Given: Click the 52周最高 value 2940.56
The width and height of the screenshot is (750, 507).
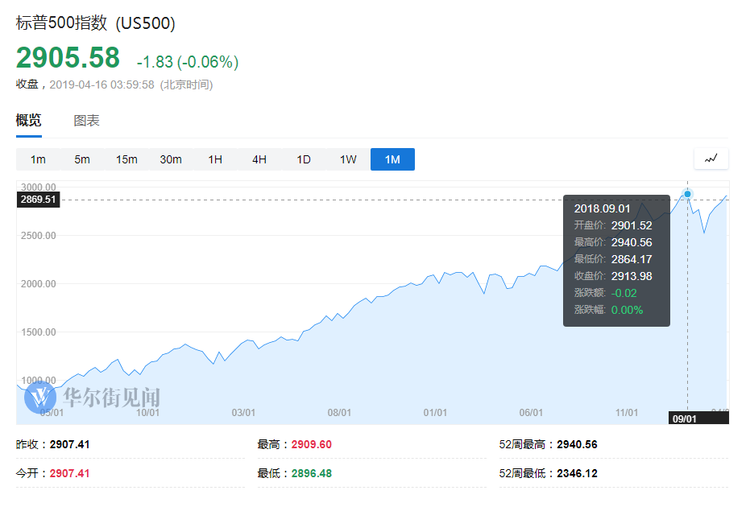Looking at the screenshot, I should pos(577,444).
